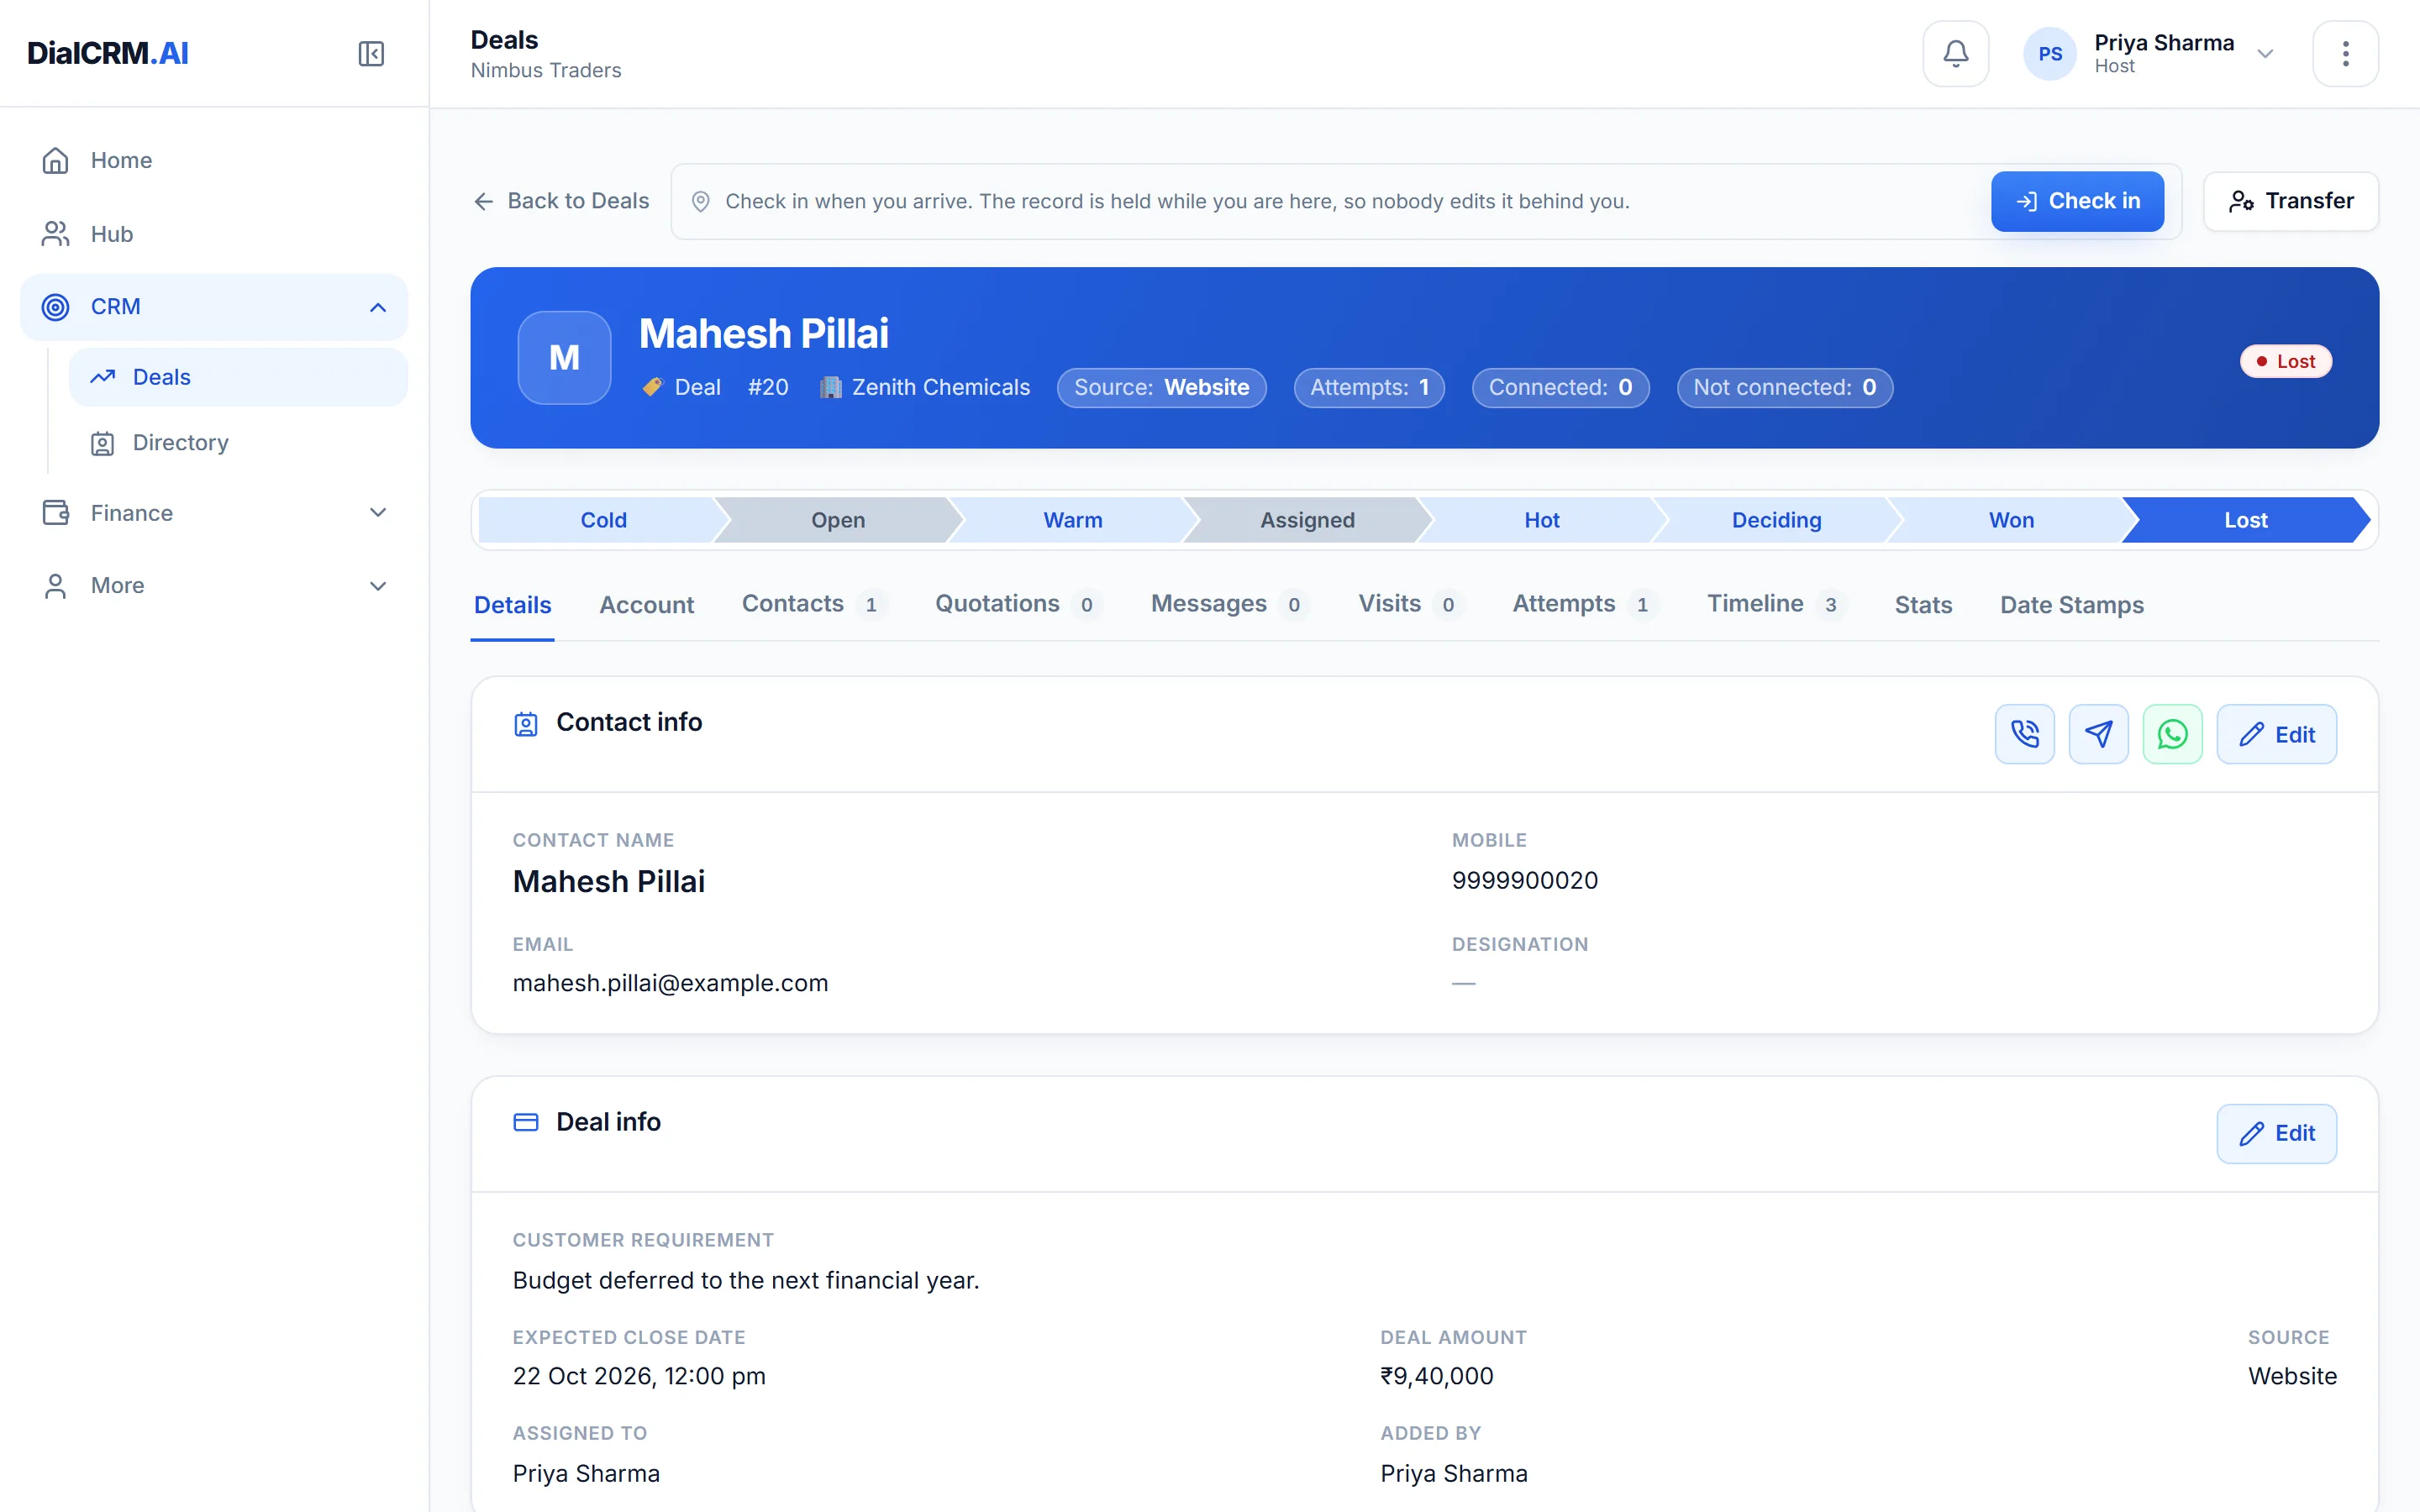Click the M avatar tile
The image size is (2420, 1512).
(x=564, y=357)
